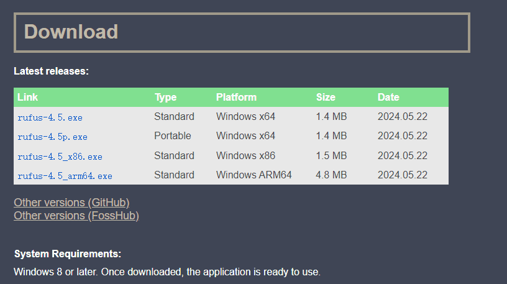
Task: Download rufus-4.5_x86.exe for Windows x86
Action: point(60,157)
